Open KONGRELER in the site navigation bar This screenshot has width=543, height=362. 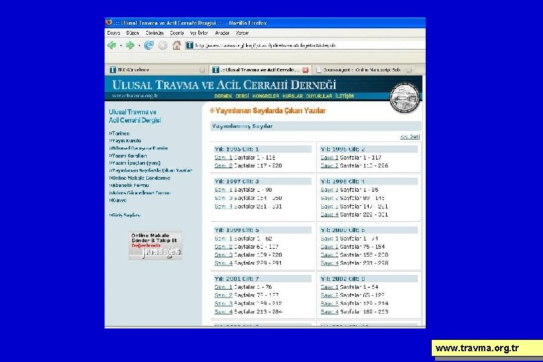(265, 96)
